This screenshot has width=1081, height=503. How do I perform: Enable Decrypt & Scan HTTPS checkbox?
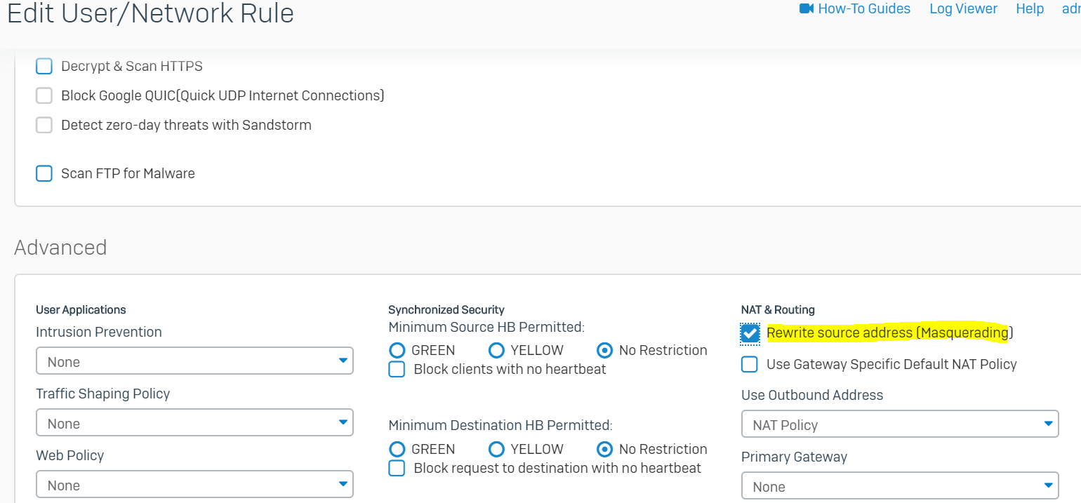coord(44,67)
